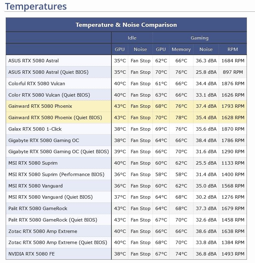Click the "Temperatures" page heading
The height and width of the screenshot is (263, 255).
(36, 6)
